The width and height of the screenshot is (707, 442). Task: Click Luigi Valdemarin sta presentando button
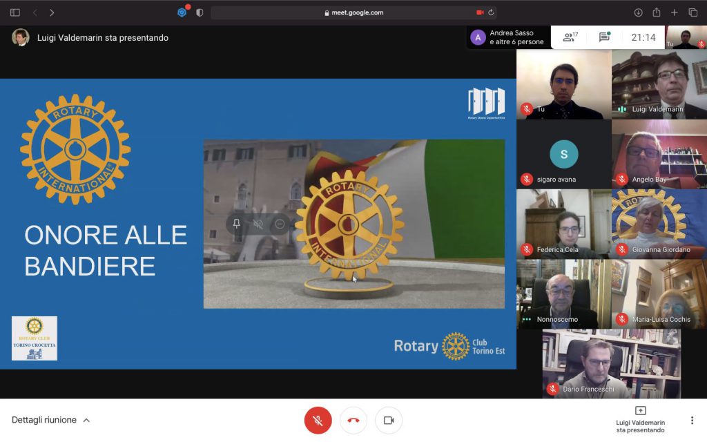(x=640, y=419)
